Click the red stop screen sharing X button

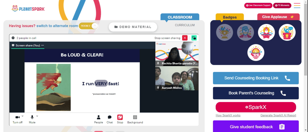[185, 38]
